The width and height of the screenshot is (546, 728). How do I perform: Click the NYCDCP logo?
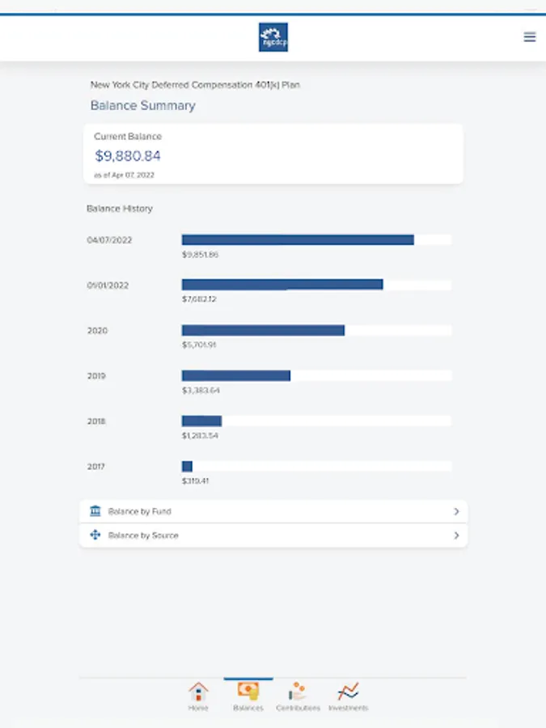(x=273, y=37)
